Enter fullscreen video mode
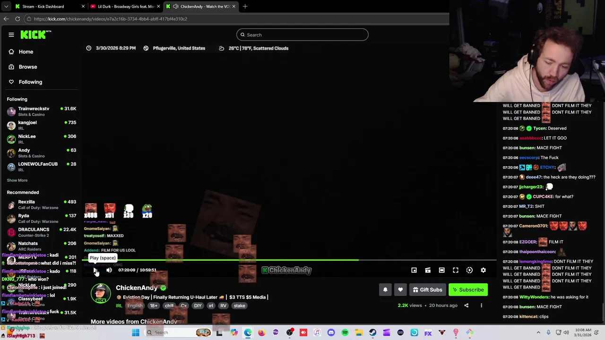 coord(456,270)
